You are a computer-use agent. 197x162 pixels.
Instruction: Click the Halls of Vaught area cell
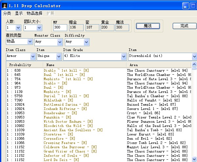click(153, 100)
